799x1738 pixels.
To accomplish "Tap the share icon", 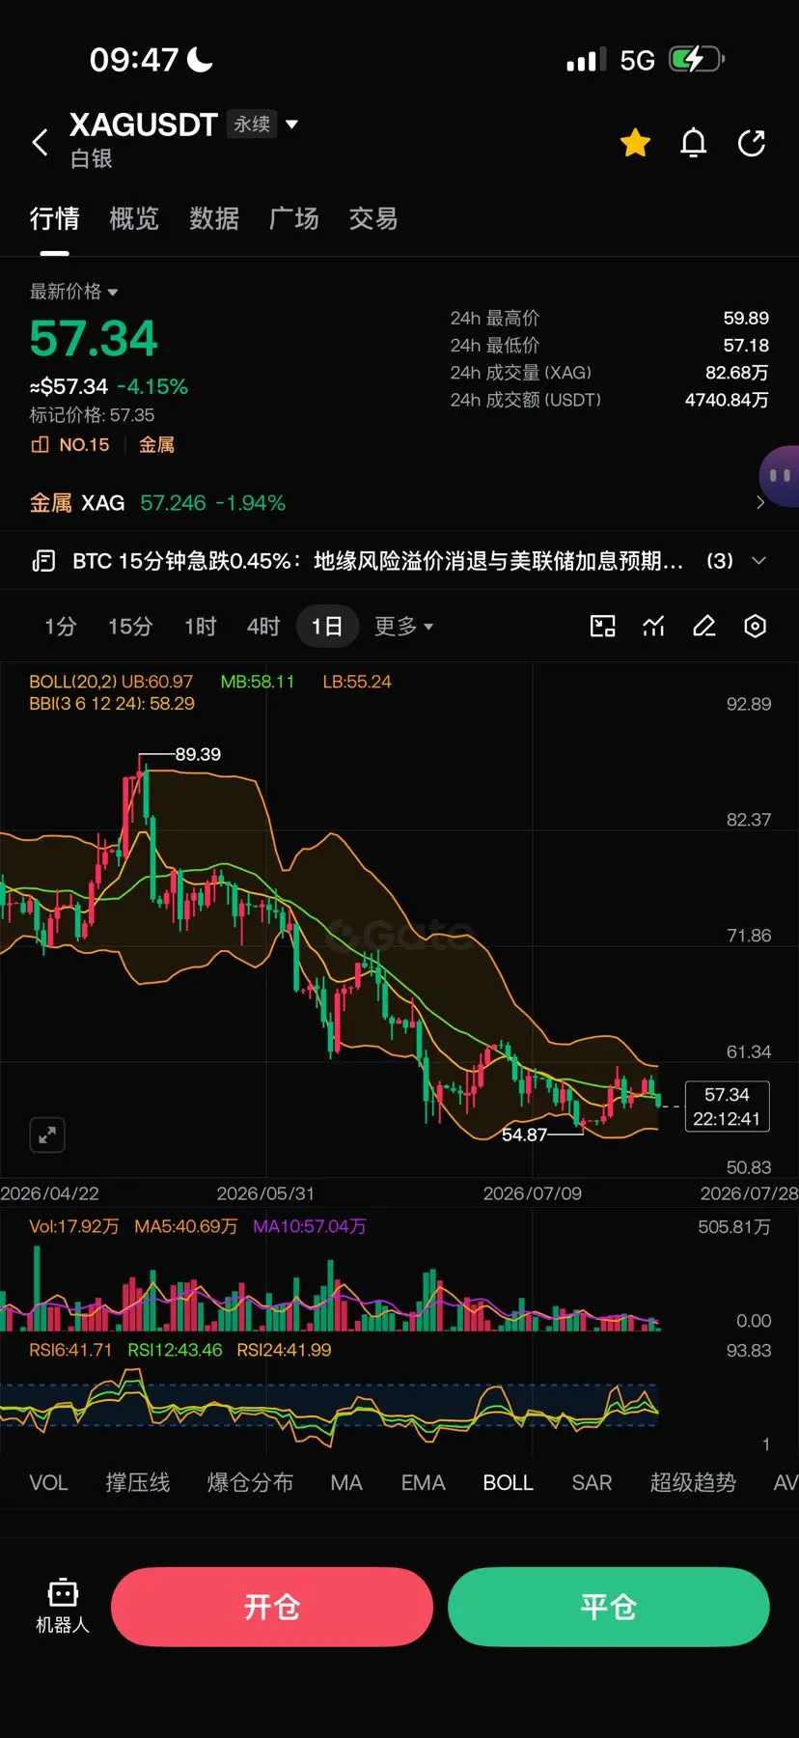I will pos(752,143).
